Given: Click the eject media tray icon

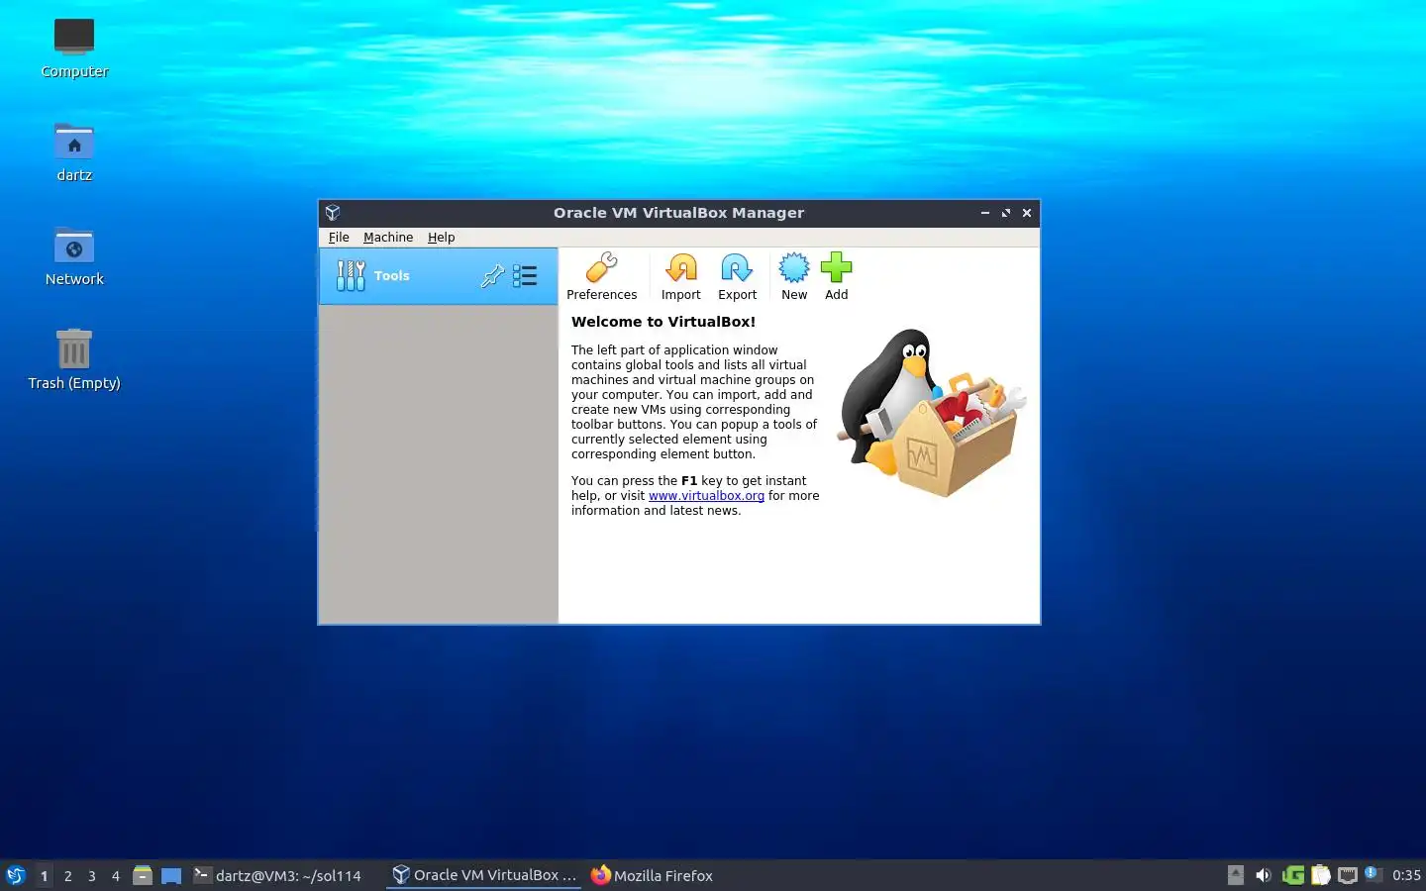Looking at the screenshot, I should 1235,875.
